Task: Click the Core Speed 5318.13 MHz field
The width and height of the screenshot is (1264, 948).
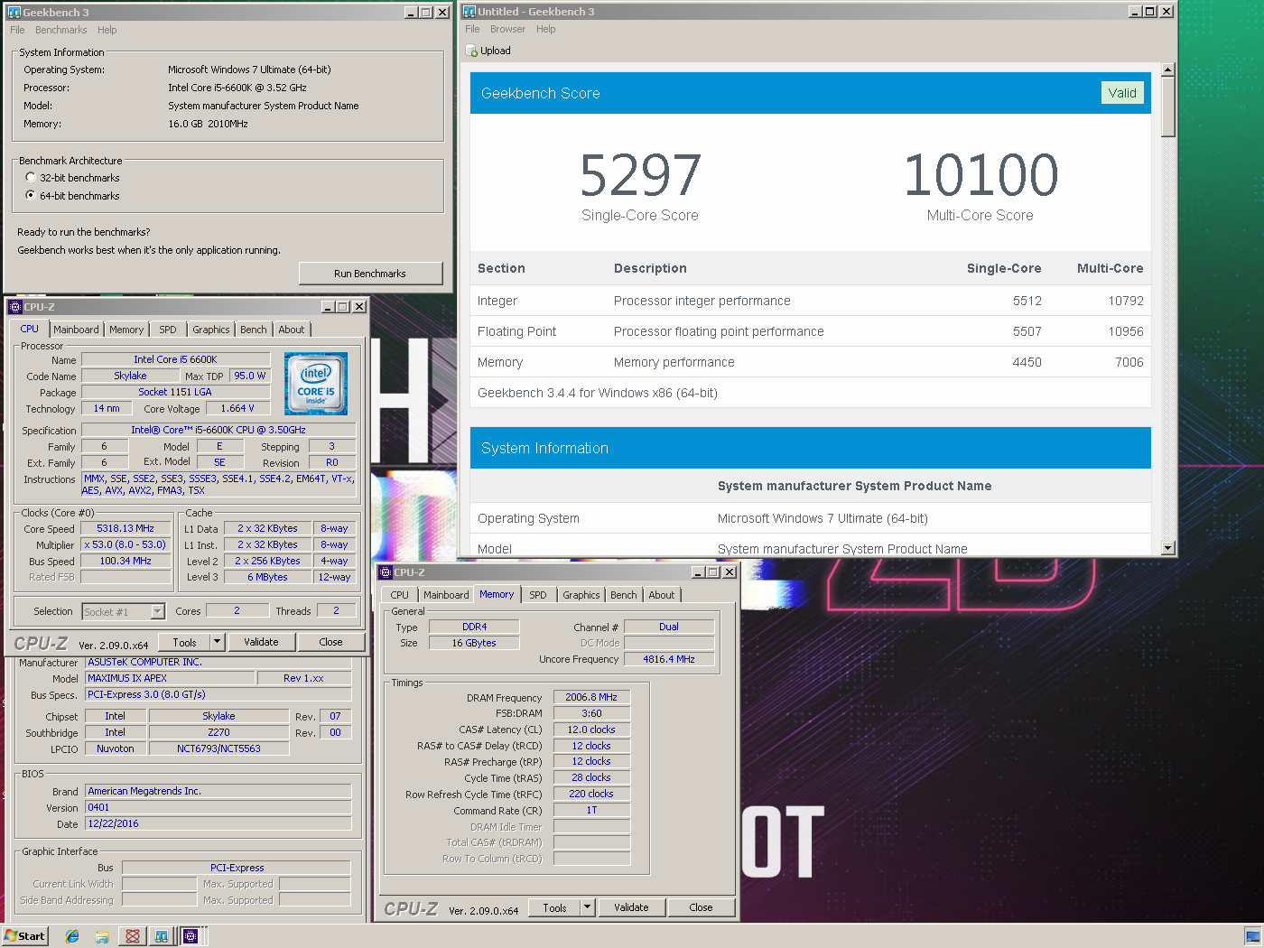Action: (x=125, y=529)
